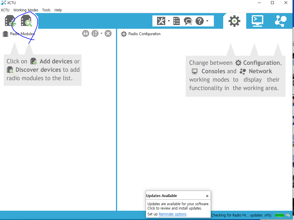Minimize the XCTU window
294x220 pixels.
(x=259, y=3)
